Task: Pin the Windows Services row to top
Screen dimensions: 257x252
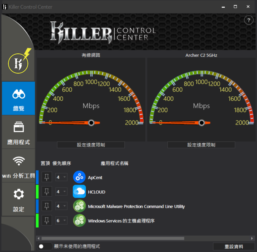Action: click(47, 220)
